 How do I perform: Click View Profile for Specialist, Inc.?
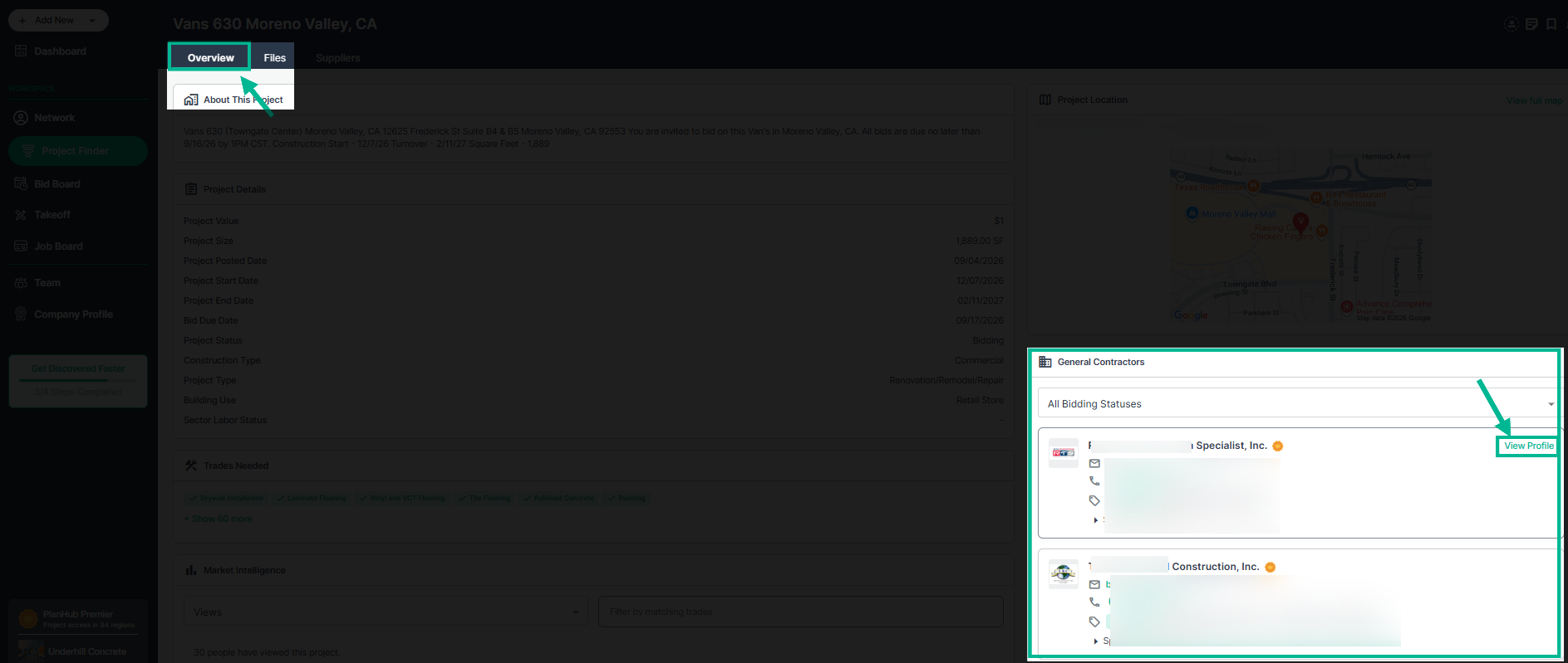click(1528, 446)
